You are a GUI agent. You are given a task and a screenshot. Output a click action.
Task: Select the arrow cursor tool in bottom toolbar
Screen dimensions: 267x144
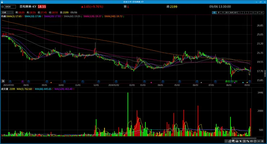click(x=241, y=141)
